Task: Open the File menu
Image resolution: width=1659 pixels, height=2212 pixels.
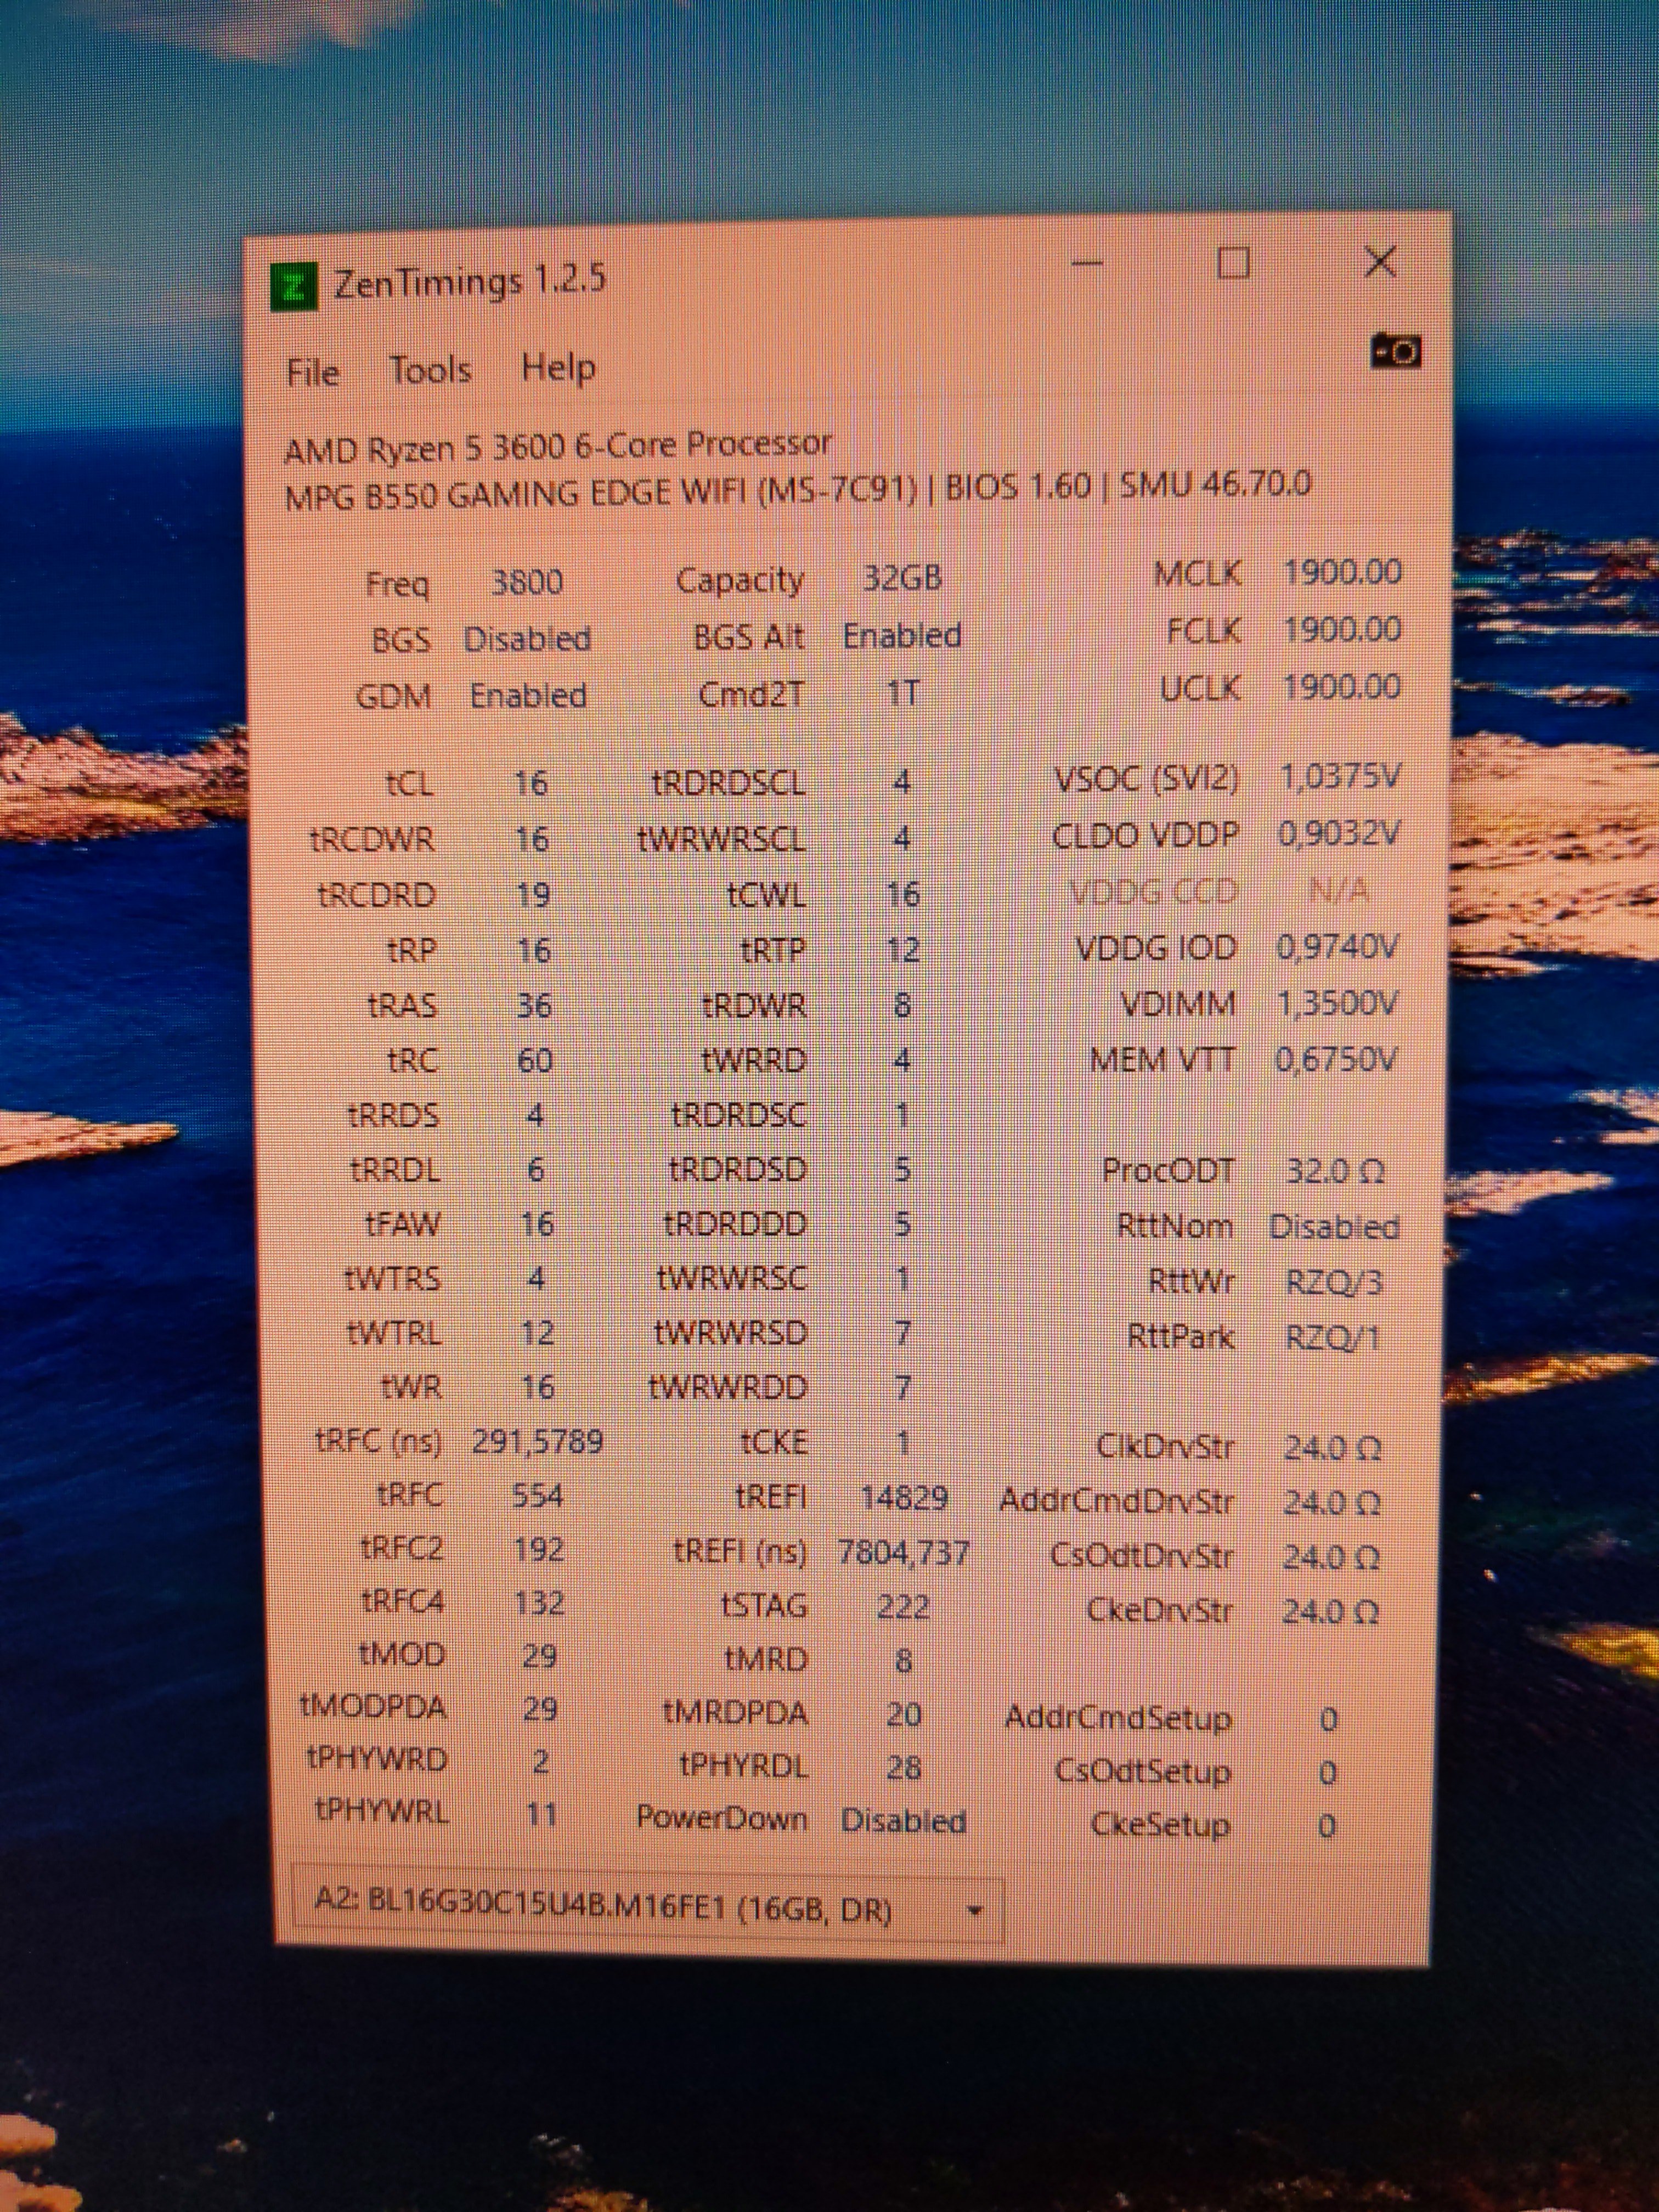Action: pos(312,372)
